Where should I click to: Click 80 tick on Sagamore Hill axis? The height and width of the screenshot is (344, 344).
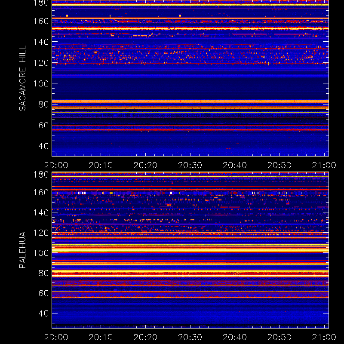pos(43,104)
